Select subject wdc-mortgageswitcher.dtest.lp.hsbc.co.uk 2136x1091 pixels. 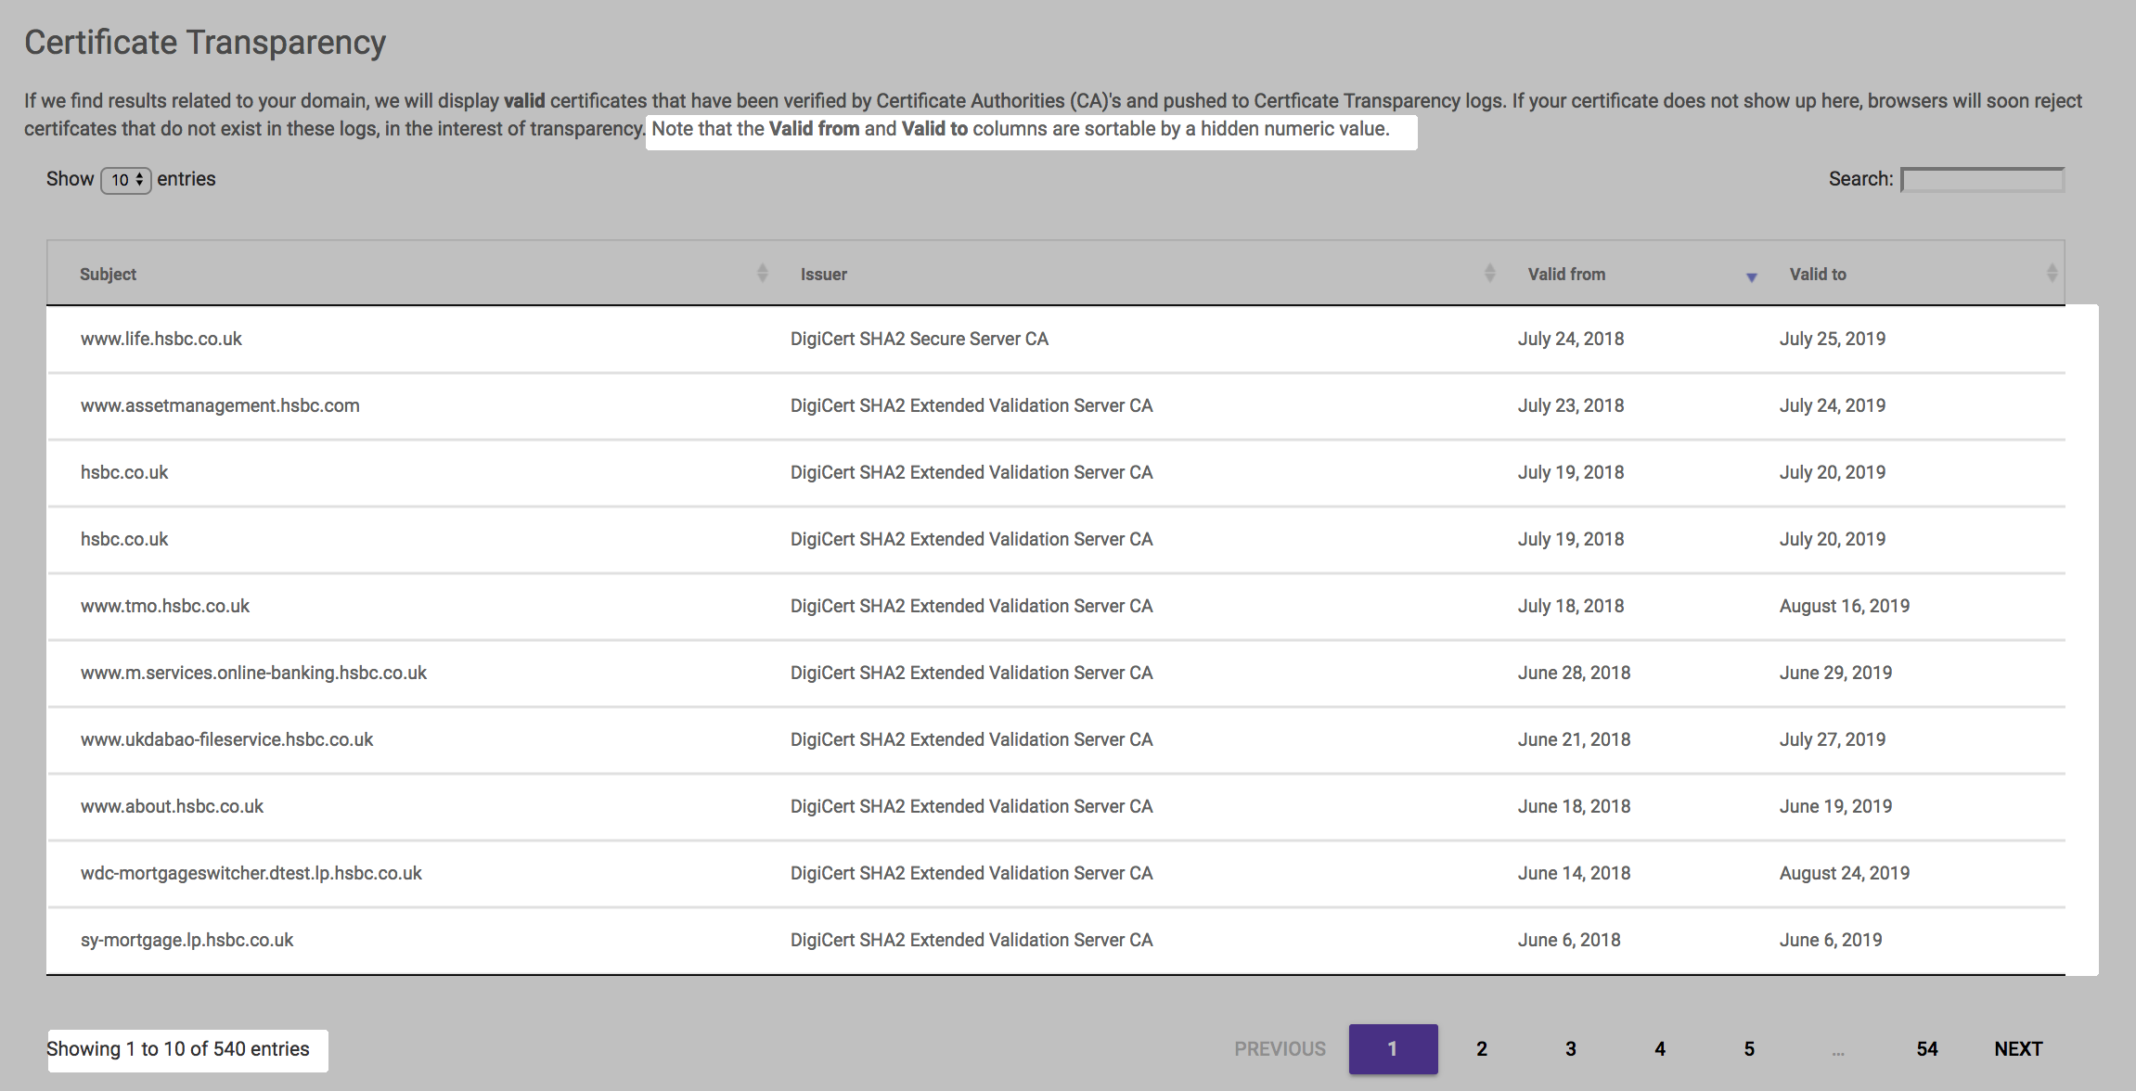tap(251, 874)
